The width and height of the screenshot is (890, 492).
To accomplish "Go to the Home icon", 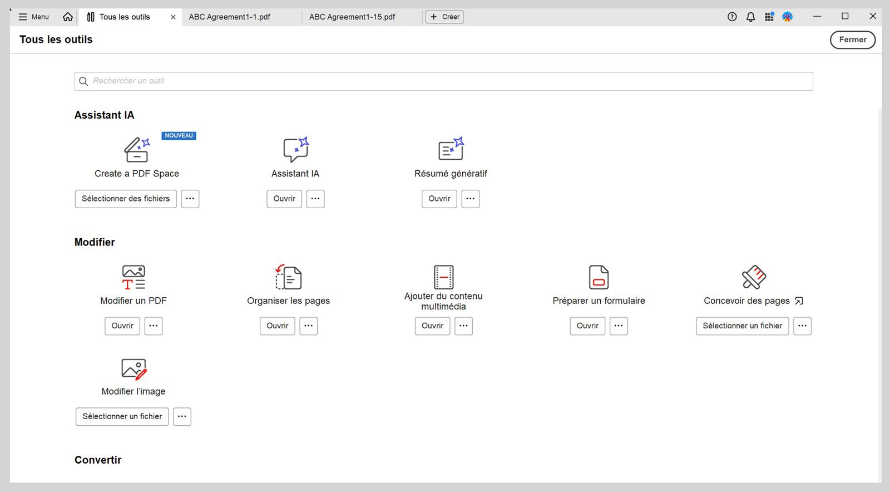I will point(68,17).
